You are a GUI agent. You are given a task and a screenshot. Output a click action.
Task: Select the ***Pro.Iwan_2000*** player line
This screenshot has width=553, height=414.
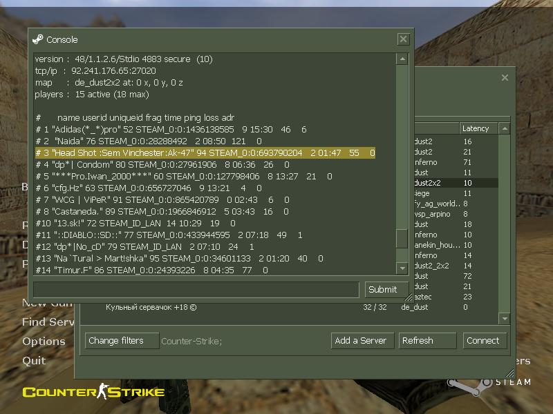click(183, 177)
